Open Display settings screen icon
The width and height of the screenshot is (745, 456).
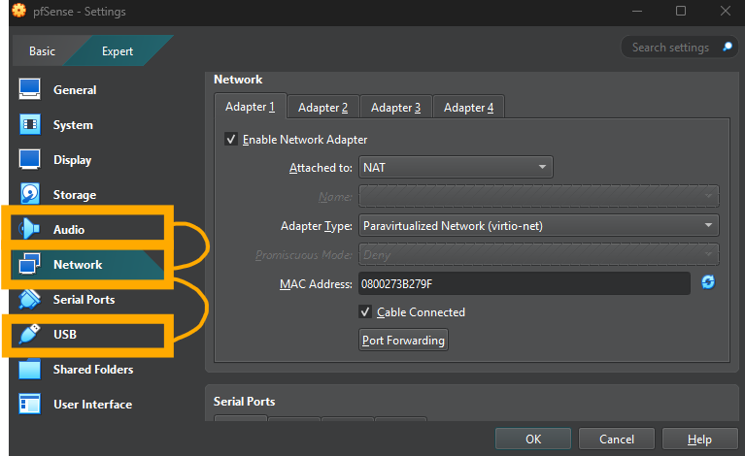(29, 159)
